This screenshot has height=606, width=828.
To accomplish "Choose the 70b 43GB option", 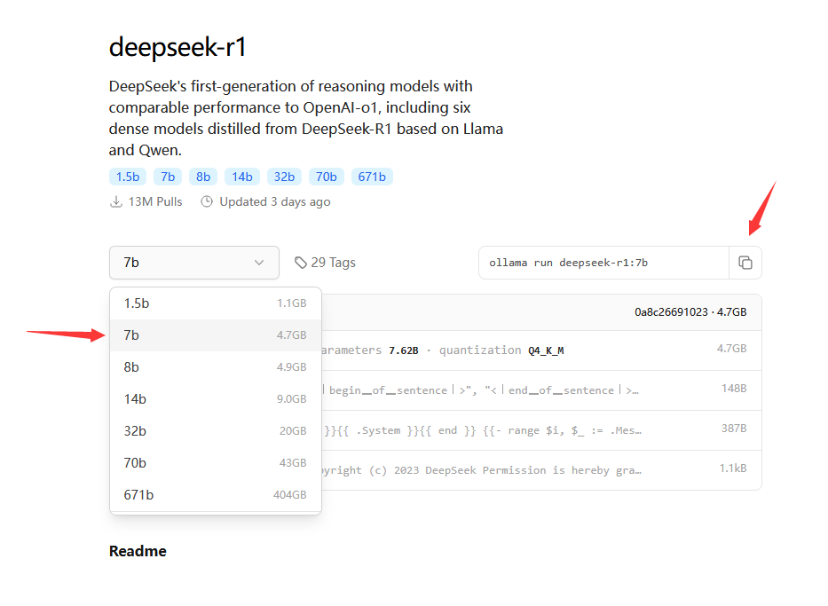I will point(215,463).
